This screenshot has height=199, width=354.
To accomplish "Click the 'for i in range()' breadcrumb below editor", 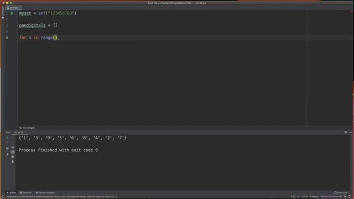I will pos(27,128).
